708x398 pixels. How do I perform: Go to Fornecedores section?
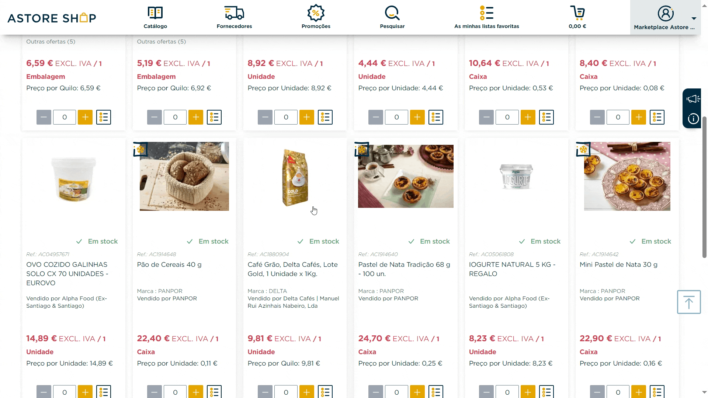pyautogui.click(x=234, y=17)
